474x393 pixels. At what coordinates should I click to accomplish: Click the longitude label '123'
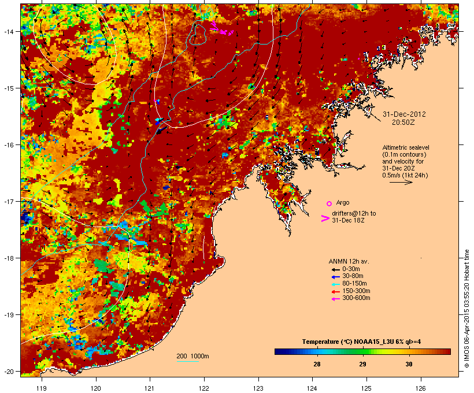(x=258, y=388)
